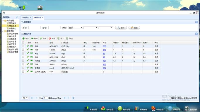
Task: Select the checkbox for the abcd row
Action: click(x=23, y=68)
